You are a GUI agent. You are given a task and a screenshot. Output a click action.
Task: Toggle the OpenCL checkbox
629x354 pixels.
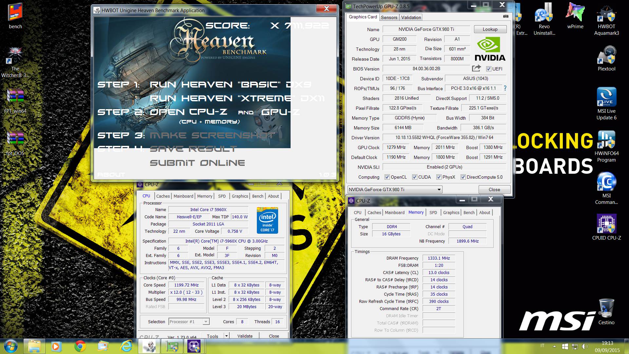pos(387,177)
